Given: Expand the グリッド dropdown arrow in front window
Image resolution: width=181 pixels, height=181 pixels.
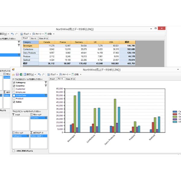Looking at the screenshot, I should click(x=57, y=75).
